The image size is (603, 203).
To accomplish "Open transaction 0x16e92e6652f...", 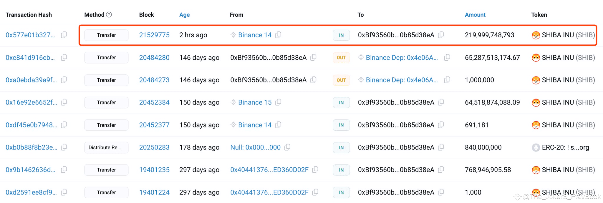I will pos(31,102).
